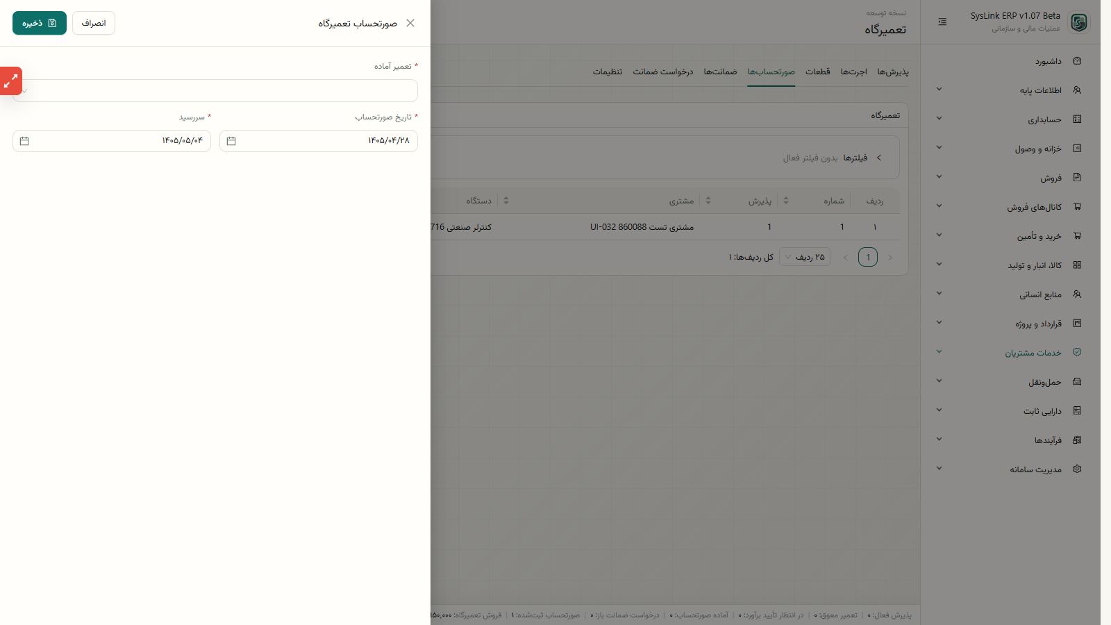The height and width of the screenshot is (625, 1111).
Task: Switch to the پذیرش‌ها tab
Action: coord(893,72)
